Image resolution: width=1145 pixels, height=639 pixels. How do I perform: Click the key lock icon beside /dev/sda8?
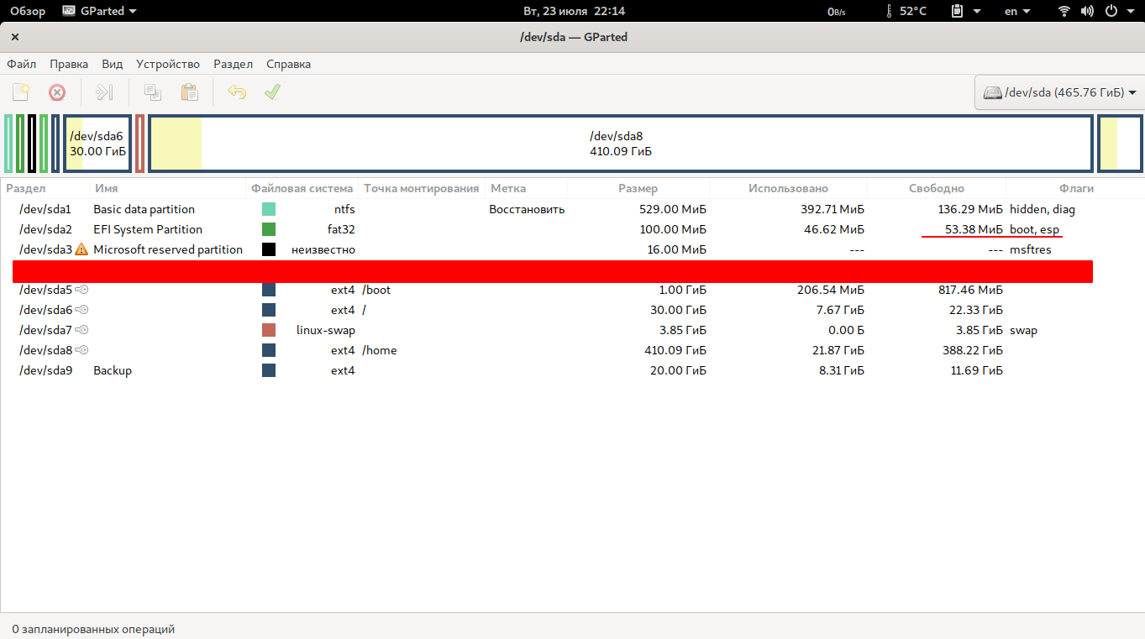pyautogui.click(x=81, y=350)
